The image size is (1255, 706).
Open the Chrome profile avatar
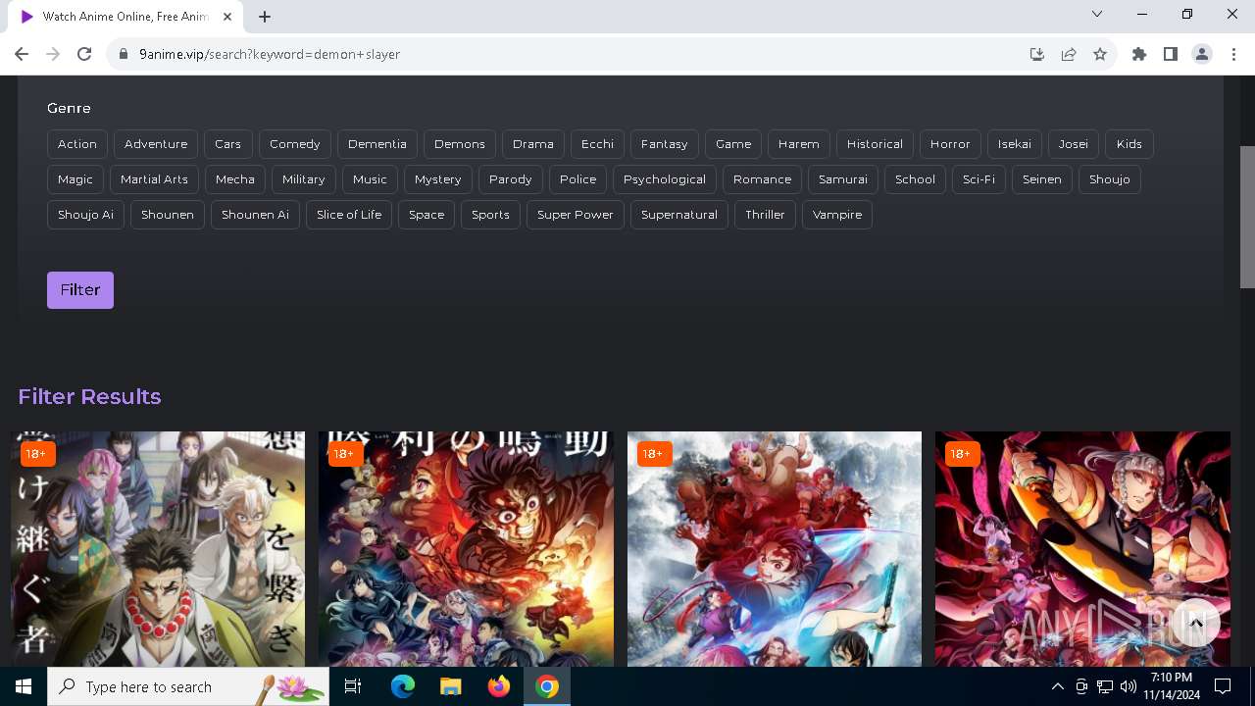(x=1202, y=54)
